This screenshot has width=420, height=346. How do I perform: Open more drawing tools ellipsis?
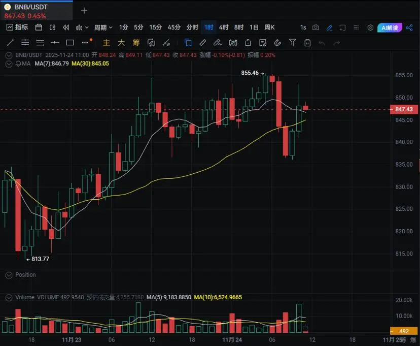85,43
